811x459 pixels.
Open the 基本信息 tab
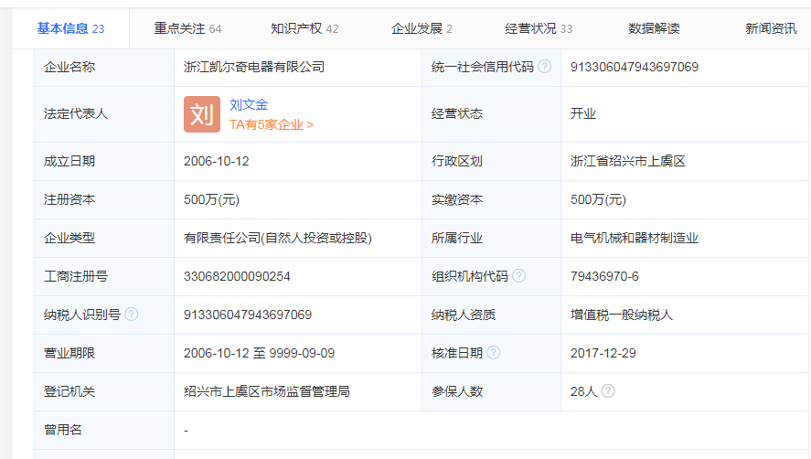(x=70, y=28)
